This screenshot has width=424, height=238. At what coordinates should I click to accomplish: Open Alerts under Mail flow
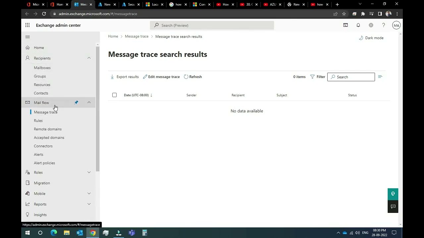coord(38,155)
